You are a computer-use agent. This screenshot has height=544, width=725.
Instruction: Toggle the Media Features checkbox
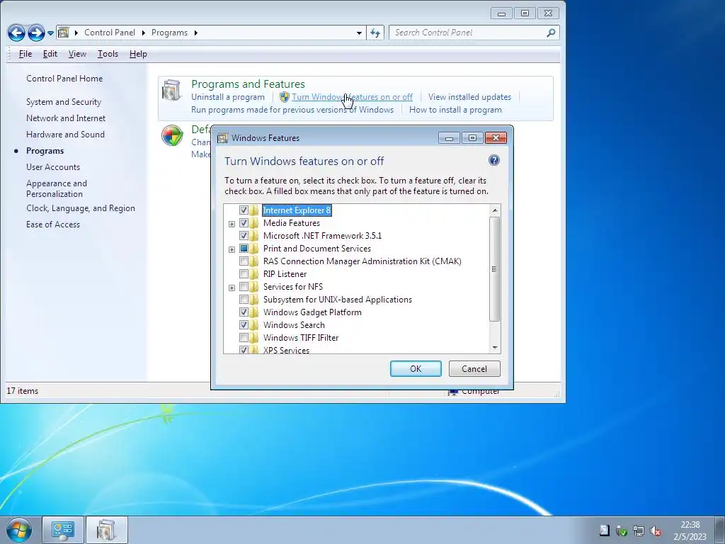click(244, 223)
